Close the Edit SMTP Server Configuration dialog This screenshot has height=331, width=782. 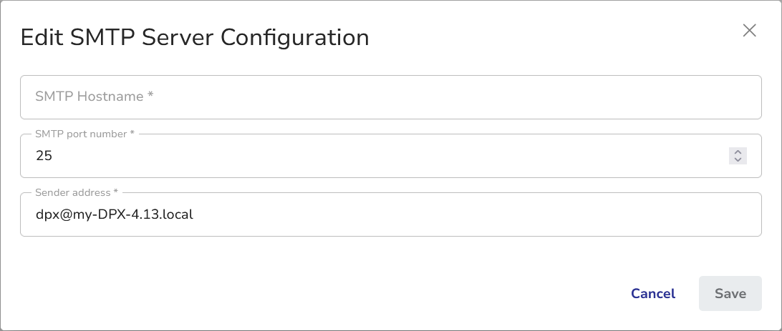pos(749,30)
